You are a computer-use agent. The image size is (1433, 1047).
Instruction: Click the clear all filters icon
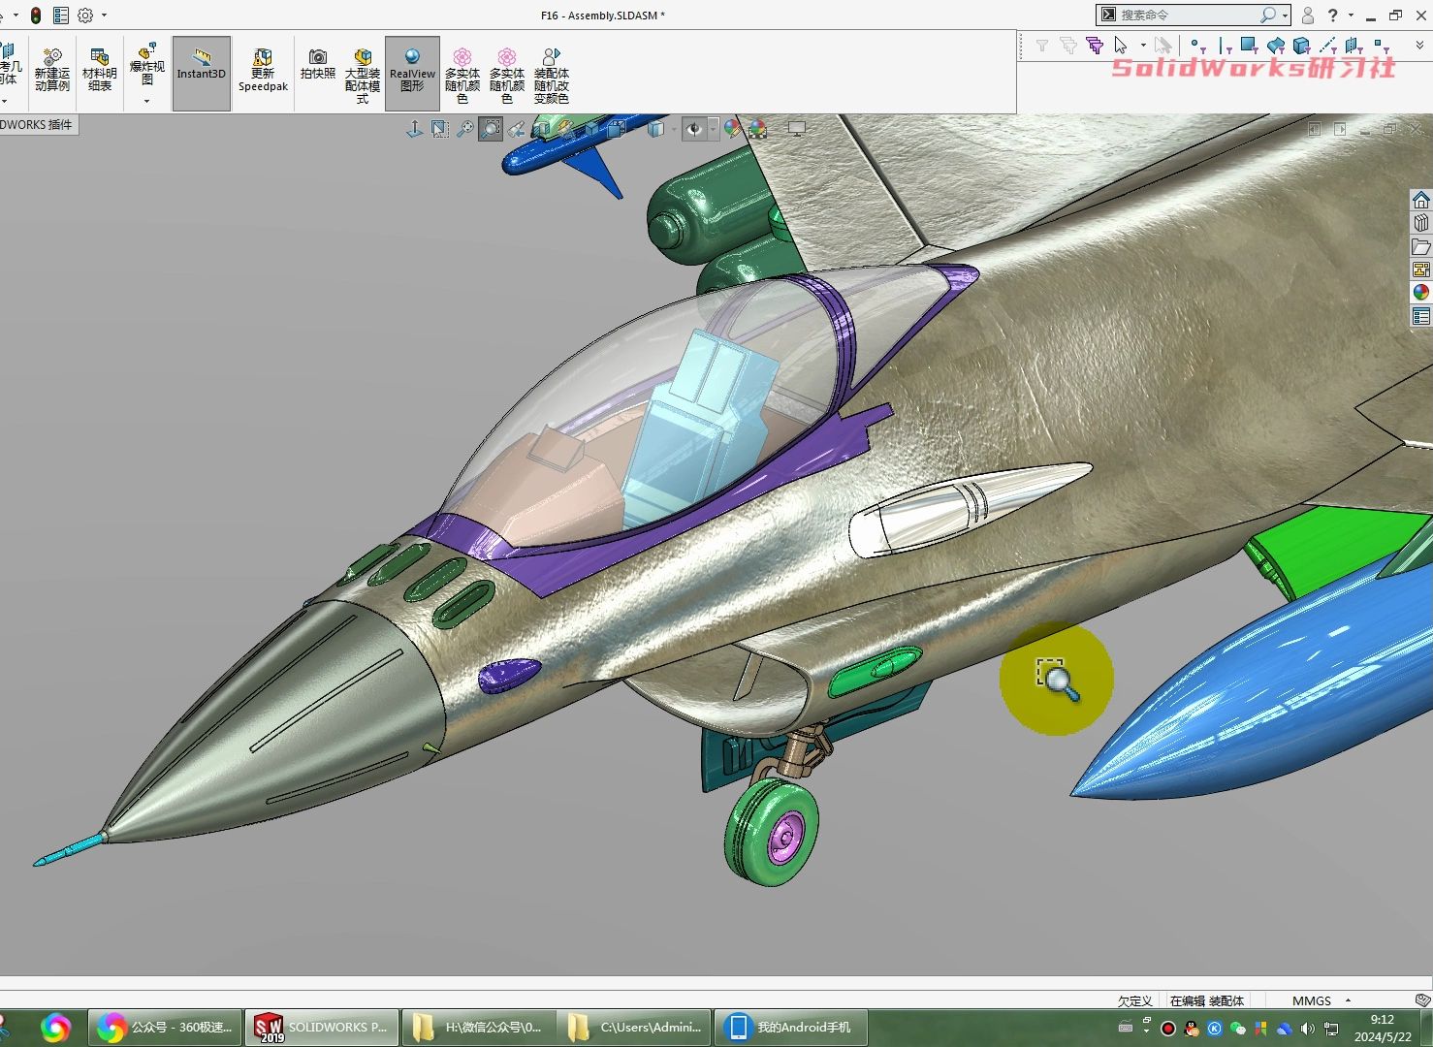(x=1068, y=46)
